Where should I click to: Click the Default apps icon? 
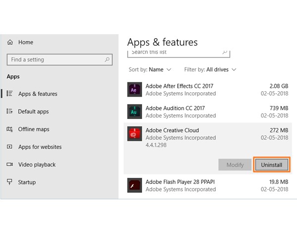tap(10, 112)
